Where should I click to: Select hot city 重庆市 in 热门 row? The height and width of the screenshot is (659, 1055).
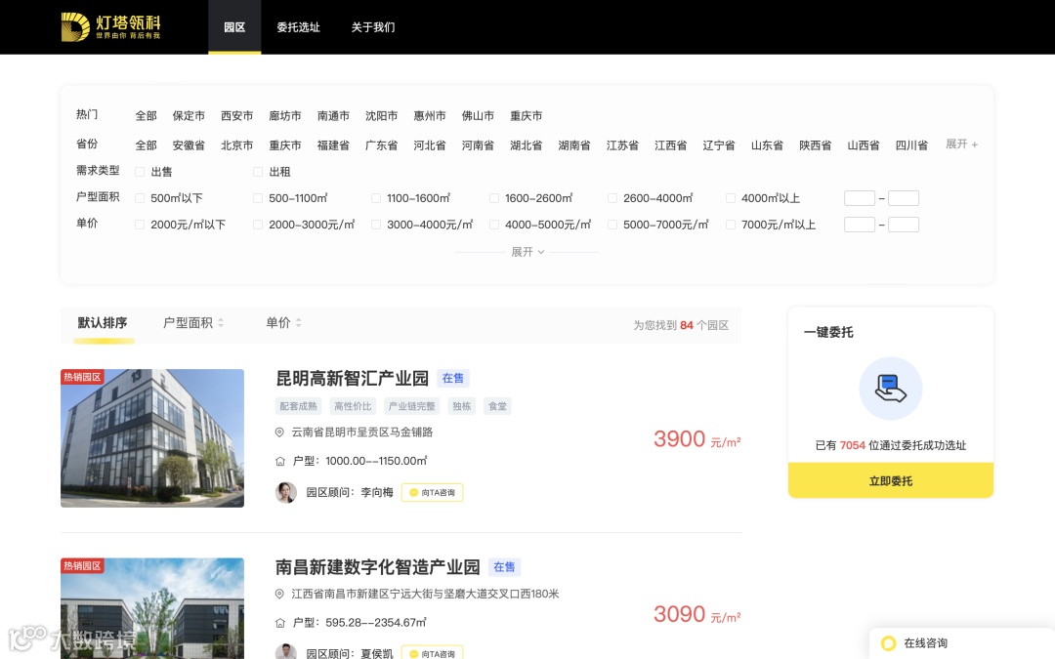(527, 115)
